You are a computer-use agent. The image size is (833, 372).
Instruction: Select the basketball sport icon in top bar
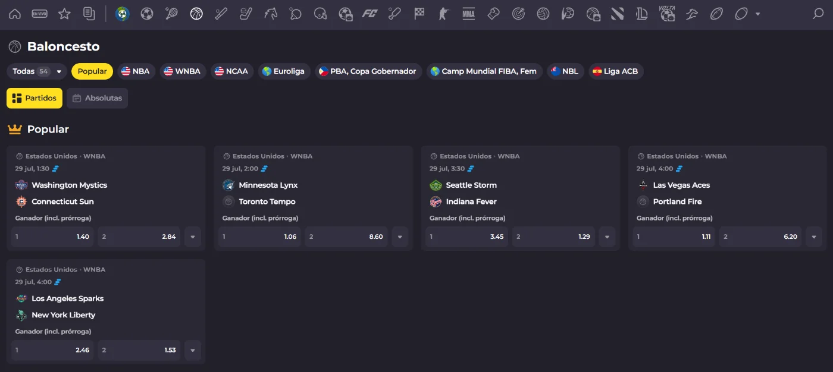click(x=196, y=14)
